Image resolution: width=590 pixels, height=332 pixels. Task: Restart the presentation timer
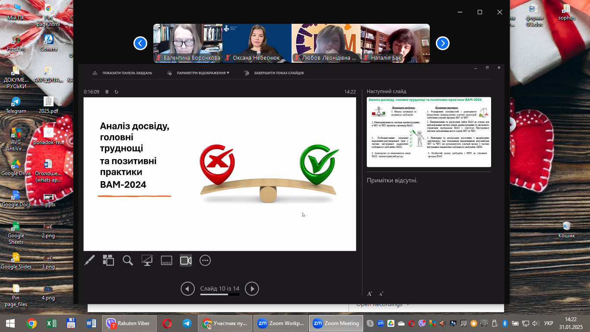coord(117,92)
